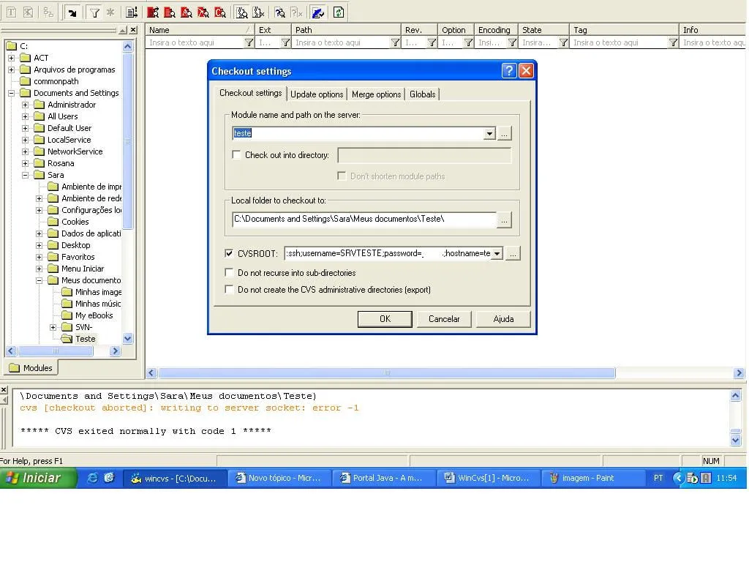Open the CVSROOT dropdown list
Viewport: 749px width, 562px height.
497,253
